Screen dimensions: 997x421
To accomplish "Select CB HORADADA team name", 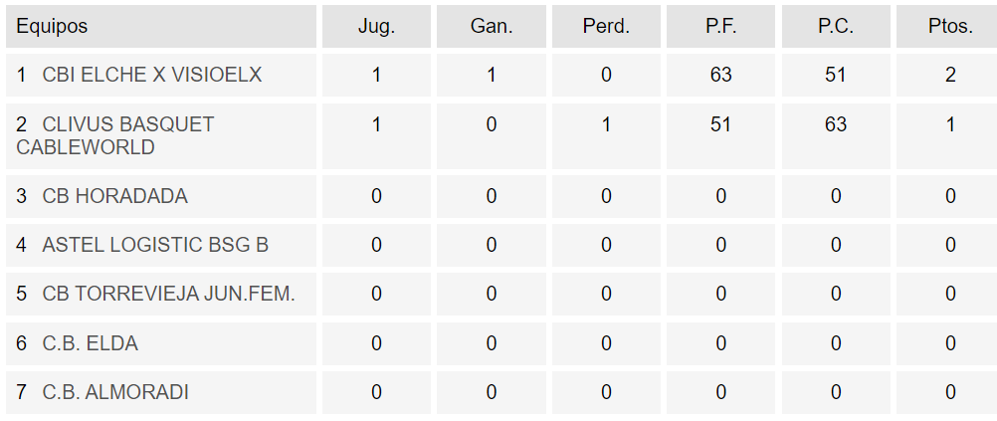I will tap(115, 196).
